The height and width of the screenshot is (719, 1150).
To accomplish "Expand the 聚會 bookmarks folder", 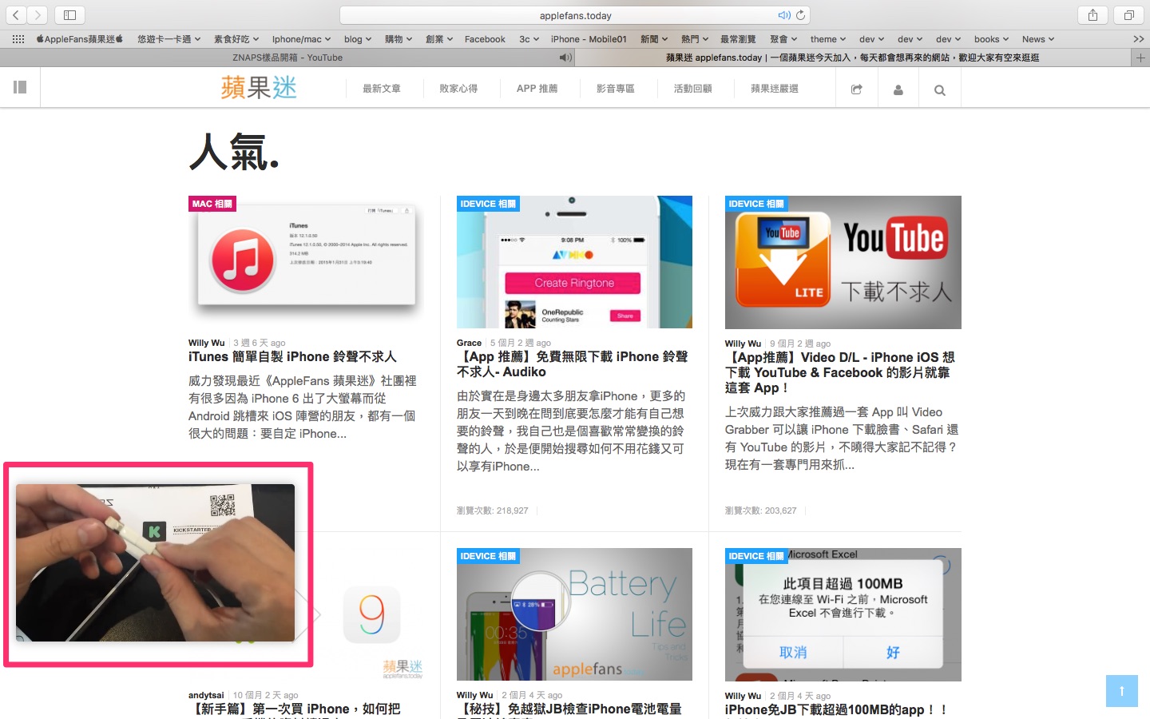I will tap(783, 39).
